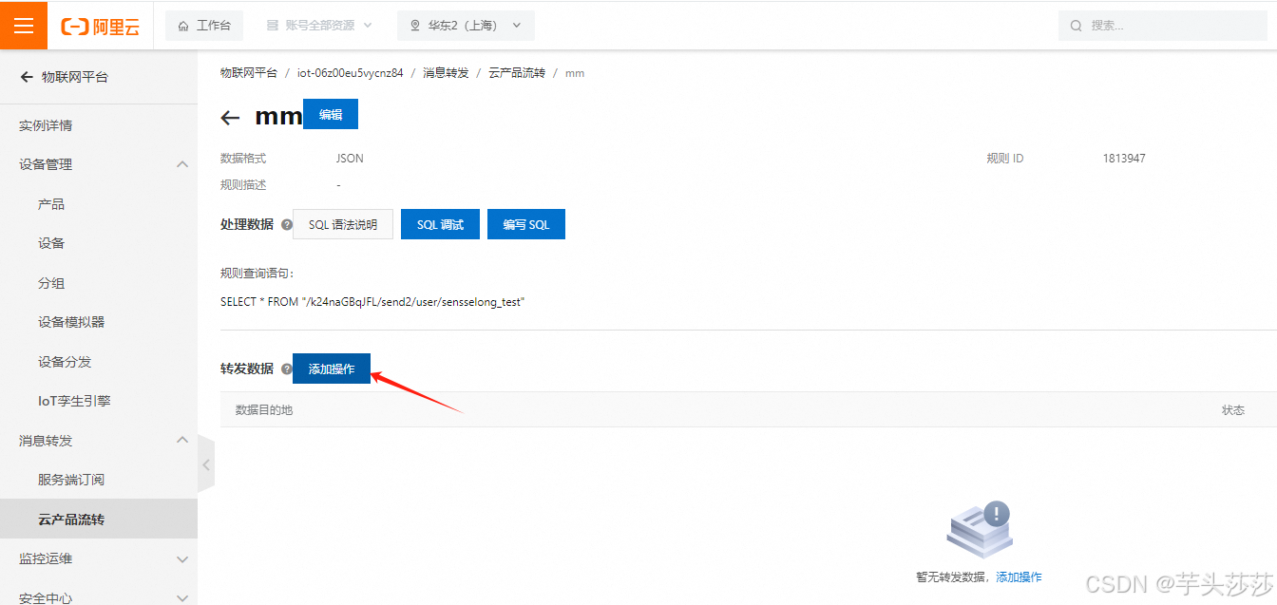
Task: Click the 添加操作 button
Action: 332,369
